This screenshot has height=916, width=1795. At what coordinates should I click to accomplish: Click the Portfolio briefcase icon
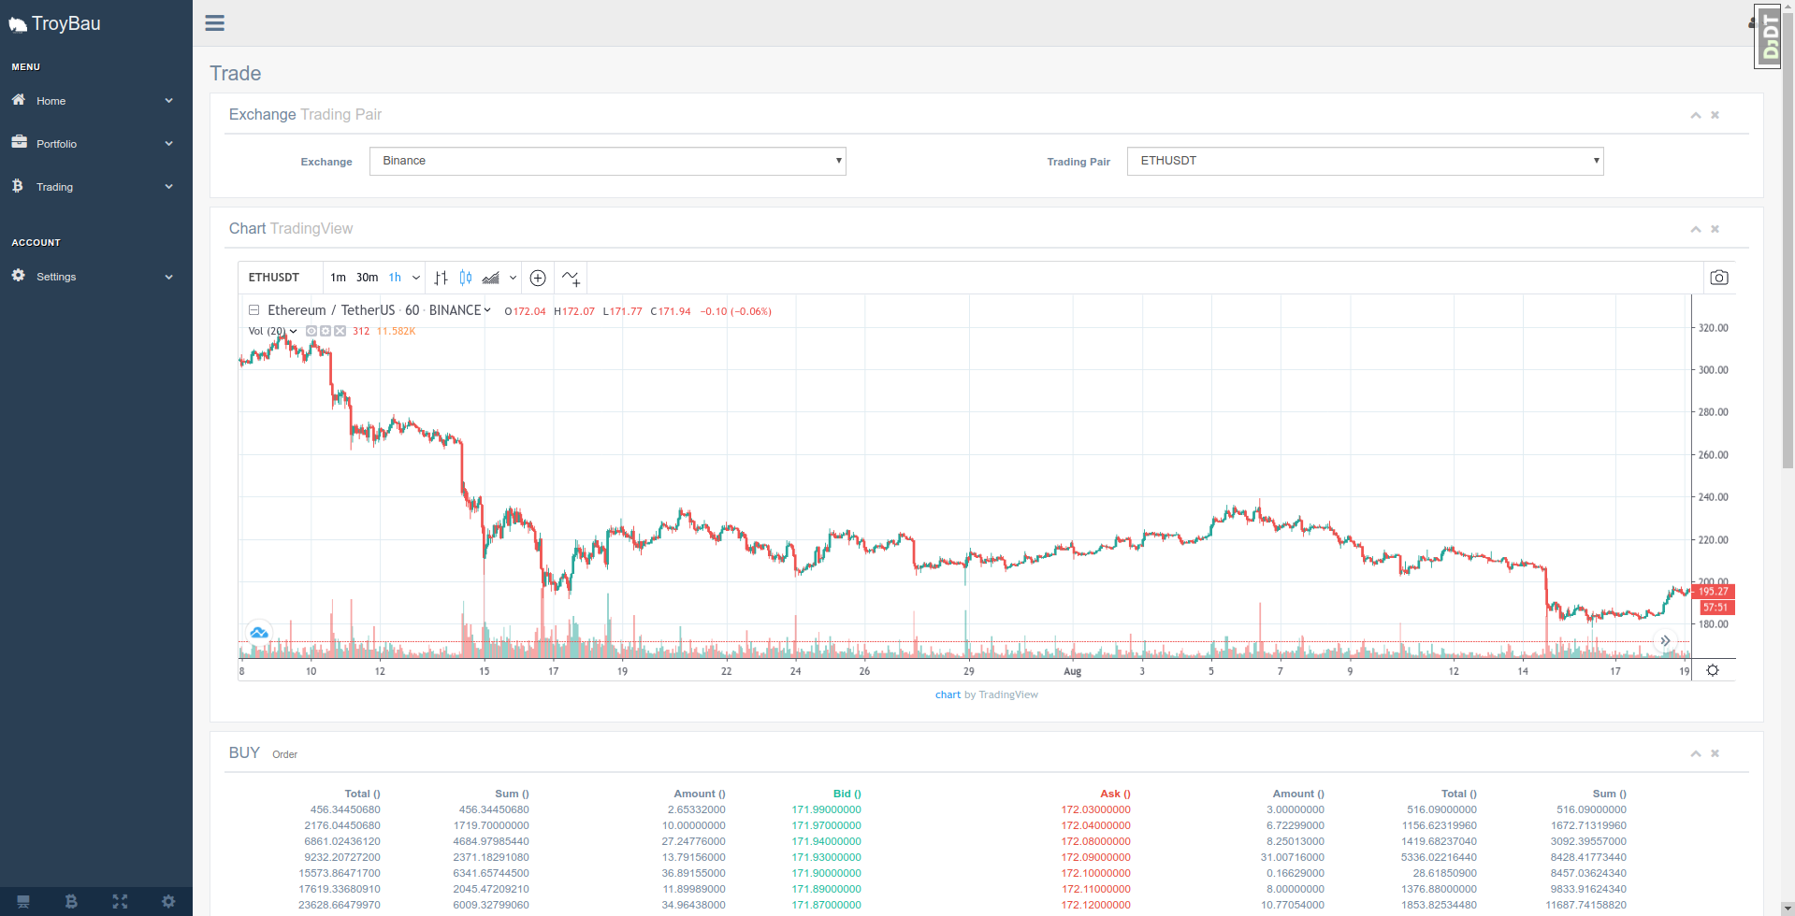(19, 142)
